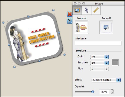The width and height of the screenshot is (125, 97).
Task: Click the Info bulle text field
Action: pyautogui.click(x=98, y=43)
